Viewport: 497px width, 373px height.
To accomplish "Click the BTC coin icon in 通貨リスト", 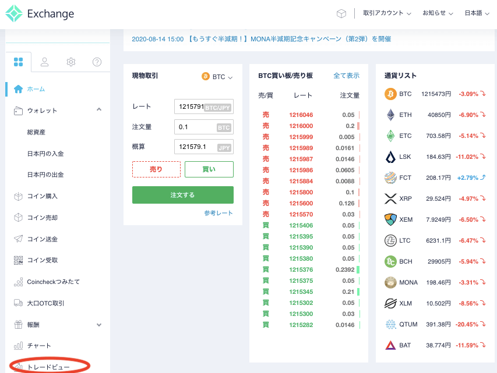I will click(390, 94).
